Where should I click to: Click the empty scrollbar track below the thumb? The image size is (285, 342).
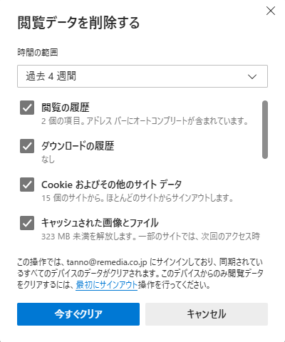(265, 201)
